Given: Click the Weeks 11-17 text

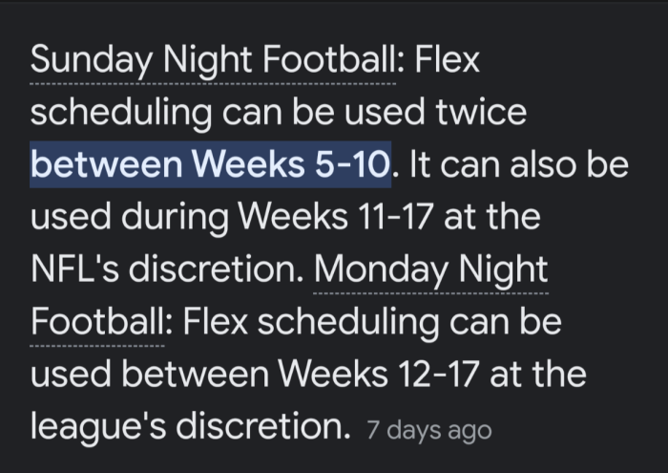Looking at the screenshot, I should point(335,216).
